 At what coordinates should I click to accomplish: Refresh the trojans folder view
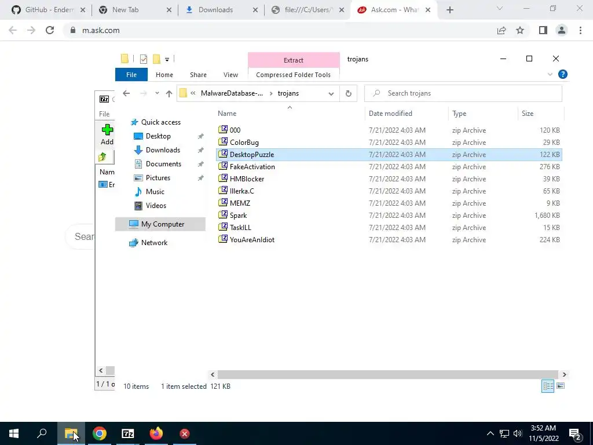click(x=348, y=93)
